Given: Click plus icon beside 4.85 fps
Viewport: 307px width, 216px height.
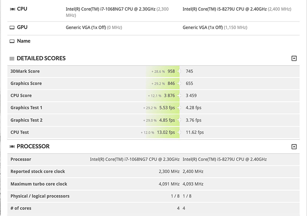Looking at the screenshot, I should [179, 120].
